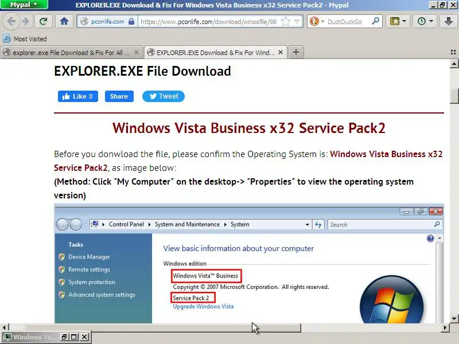
Task: Restore the minimized Windows Ta... window
Action: point(64,337)
